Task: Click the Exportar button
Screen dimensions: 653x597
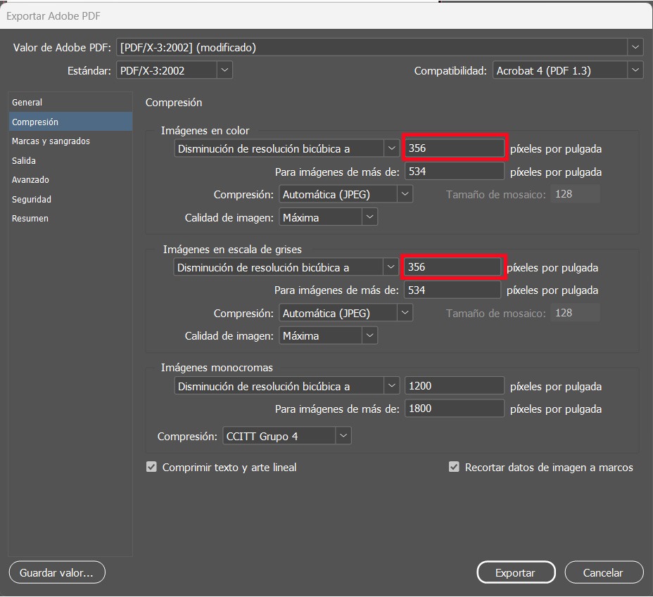Action: tap(515, 573)
